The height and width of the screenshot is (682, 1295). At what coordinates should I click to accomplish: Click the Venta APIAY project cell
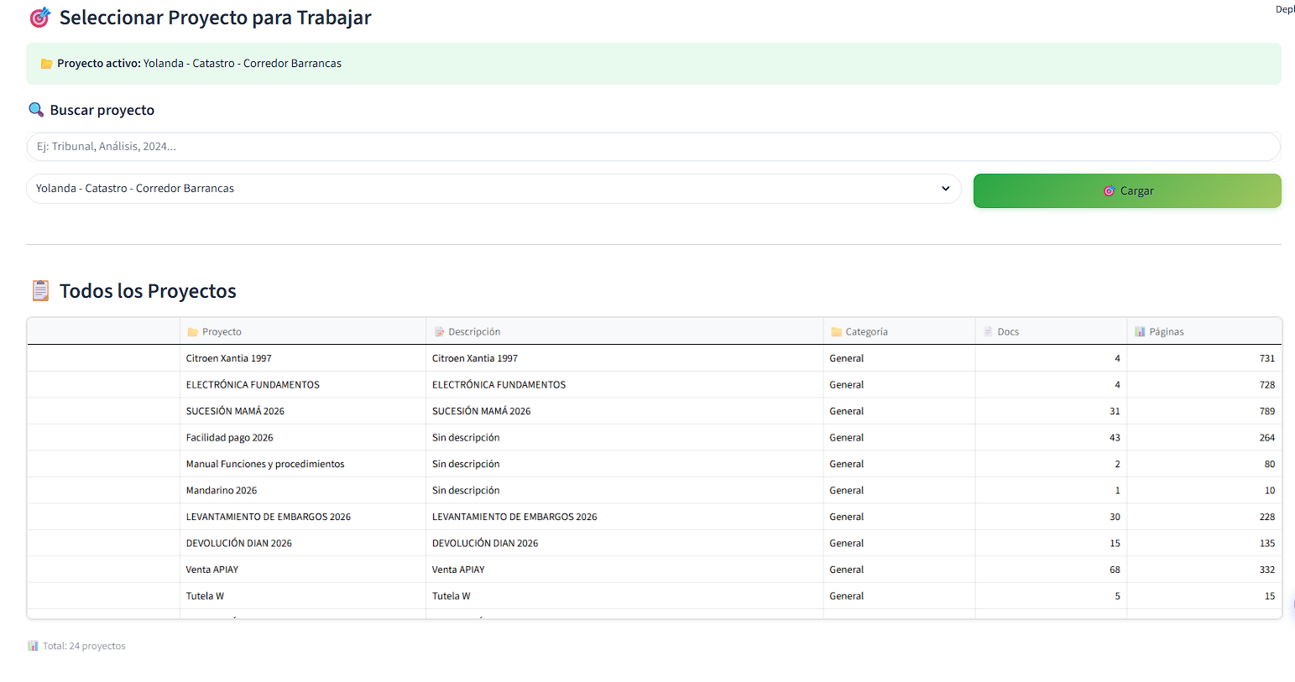[212, 570]
